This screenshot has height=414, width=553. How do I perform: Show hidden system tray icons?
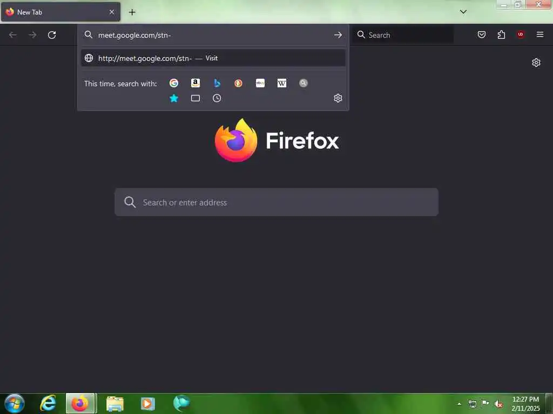coord(459,404)
